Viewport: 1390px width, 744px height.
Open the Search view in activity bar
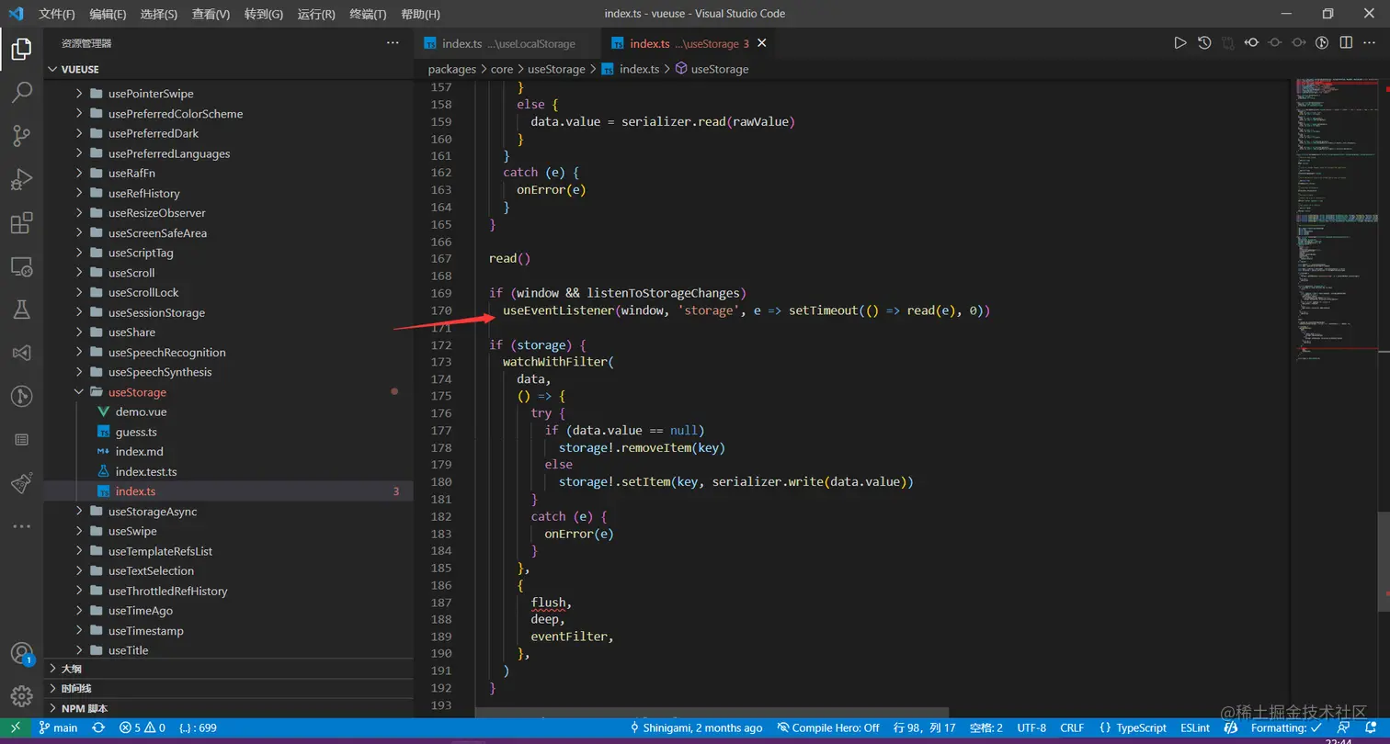(x=21, y=92)
